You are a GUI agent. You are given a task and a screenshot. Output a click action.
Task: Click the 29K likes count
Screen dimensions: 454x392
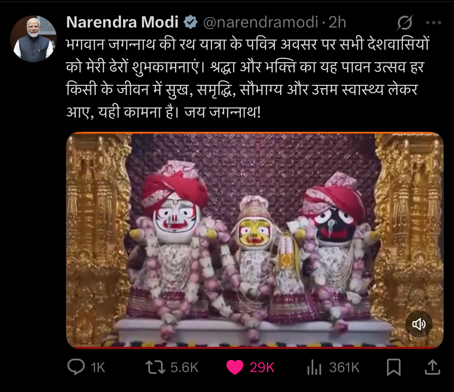pyautogui.click(x=262, y=367)
